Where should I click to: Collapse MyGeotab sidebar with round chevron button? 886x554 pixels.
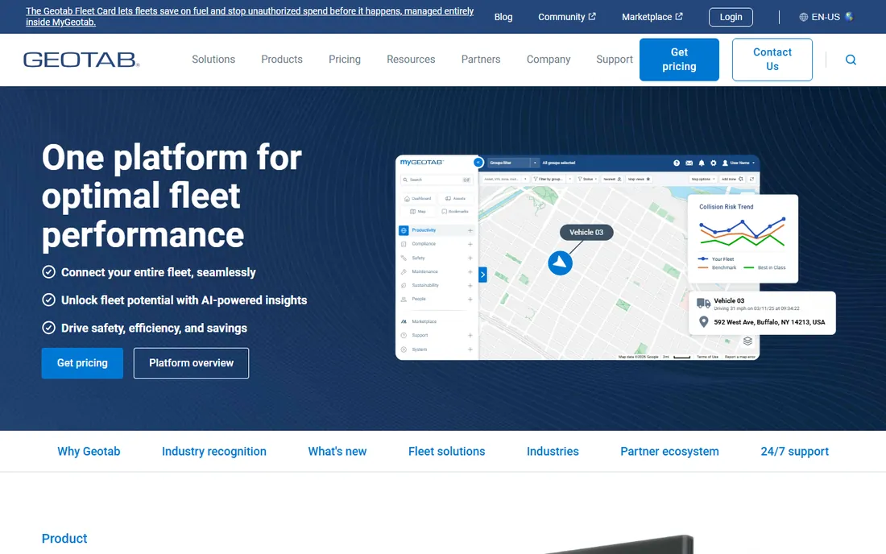[478, 162]
